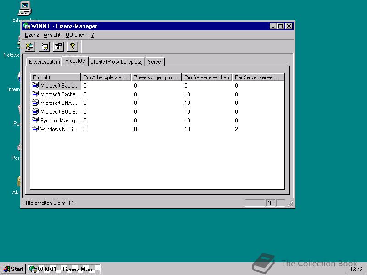The height and width of the screenshot is (275, 367).
Task: Click the NF status bar indicator
Action: pyautogui.click(x=271, y=203)
